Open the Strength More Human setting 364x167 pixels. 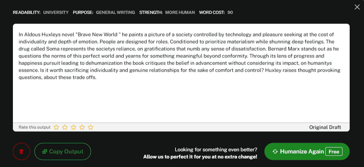click(179, 12)
